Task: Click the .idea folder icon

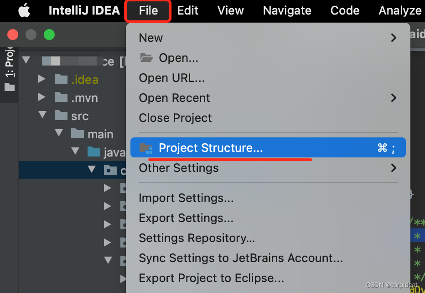Action: pos(61,79)
